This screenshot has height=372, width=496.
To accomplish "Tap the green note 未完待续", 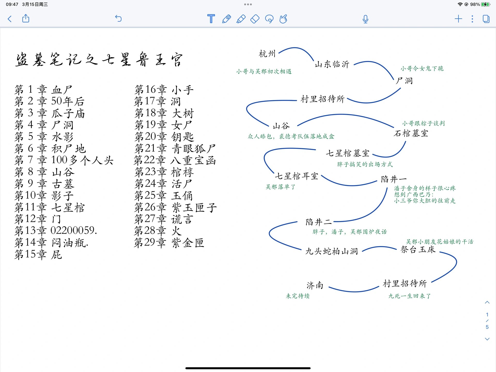I will [x=298, y=296].
